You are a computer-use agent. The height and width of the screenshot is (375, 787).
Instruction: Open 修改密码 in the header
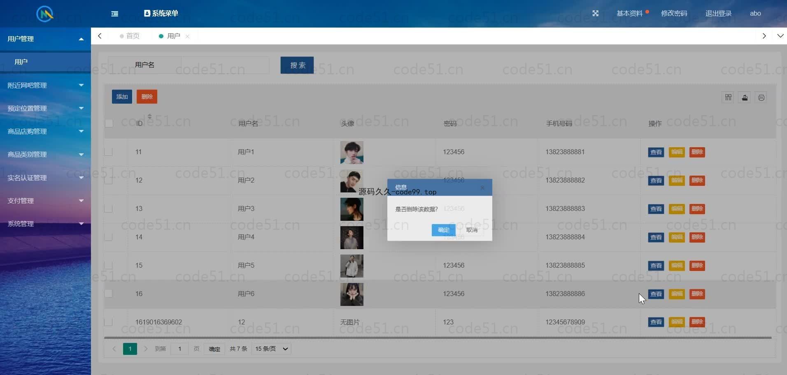click(674, 13)
